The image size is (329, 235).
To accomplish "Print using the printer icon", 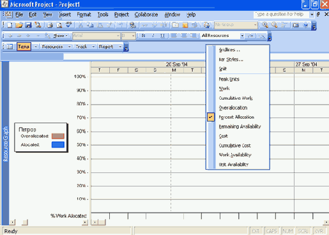I will click(x=50, y=25).
